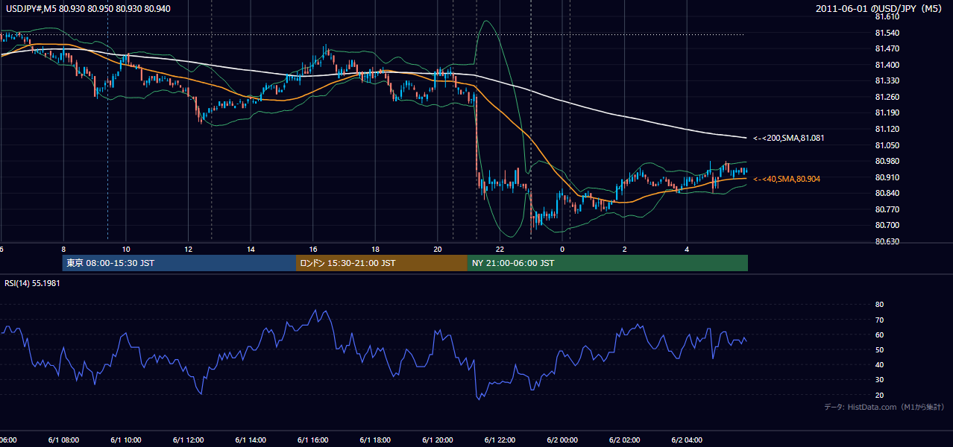Click the 6/1 12:00 time label

coord(188,440)
